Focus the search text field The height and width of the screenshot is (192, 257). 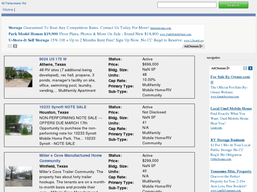[x=187, y=5]
